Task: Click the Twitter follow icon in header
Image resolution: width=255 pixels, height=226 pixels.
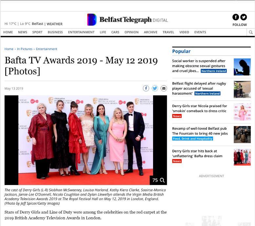Action: pyautogui.click(x=244, y=17)
